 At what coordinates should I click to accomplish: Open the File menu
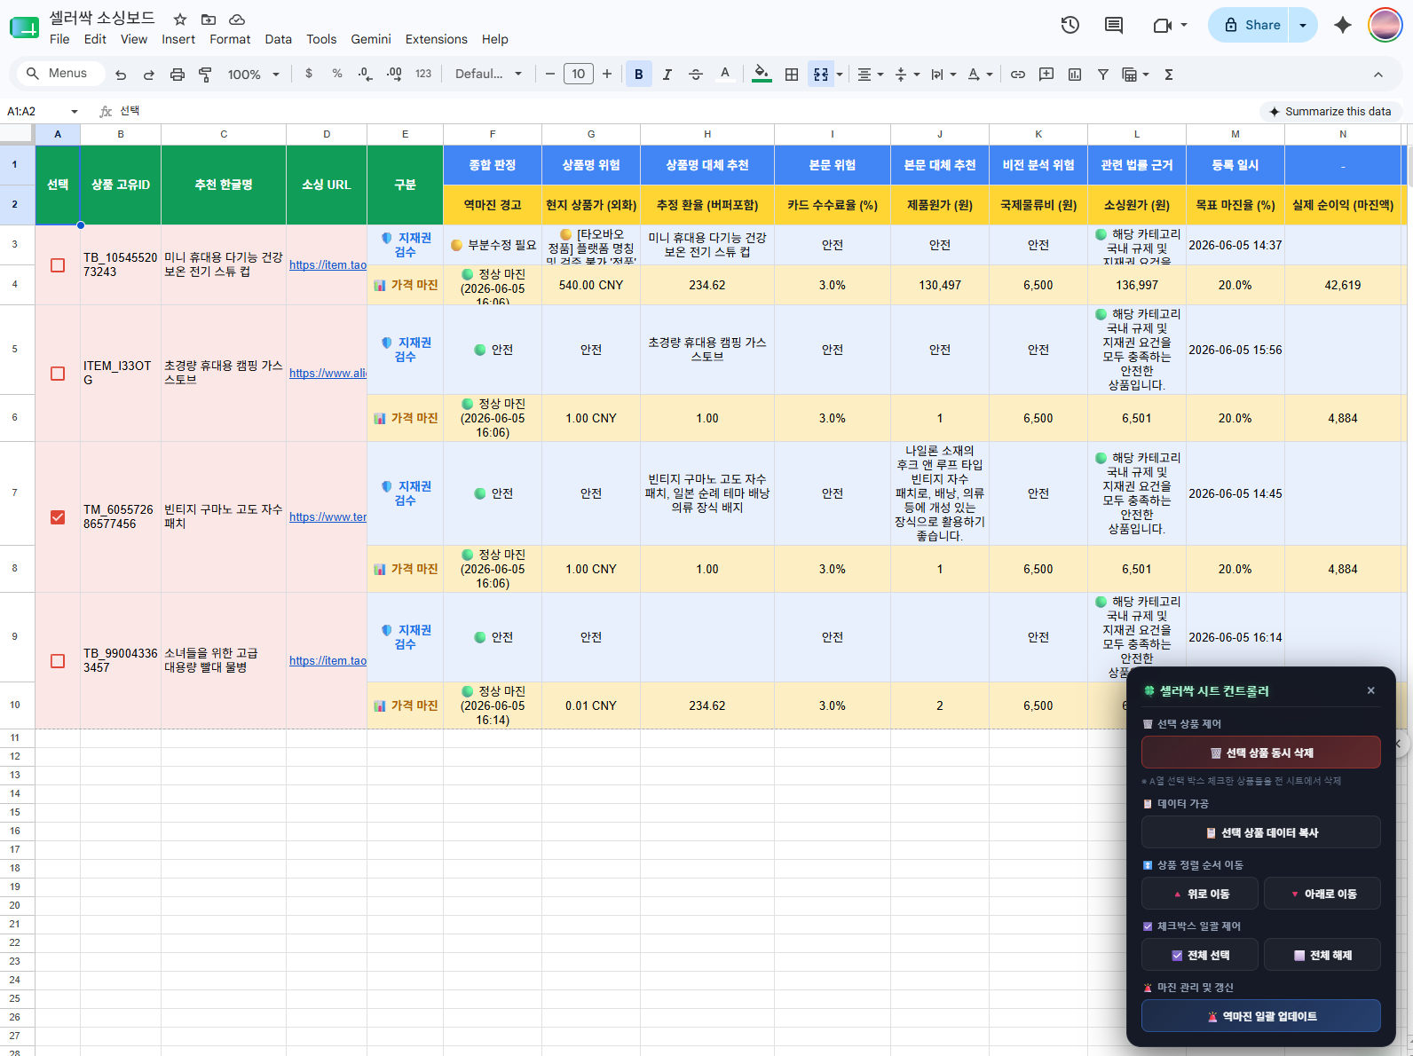click(x=59, y=39)
